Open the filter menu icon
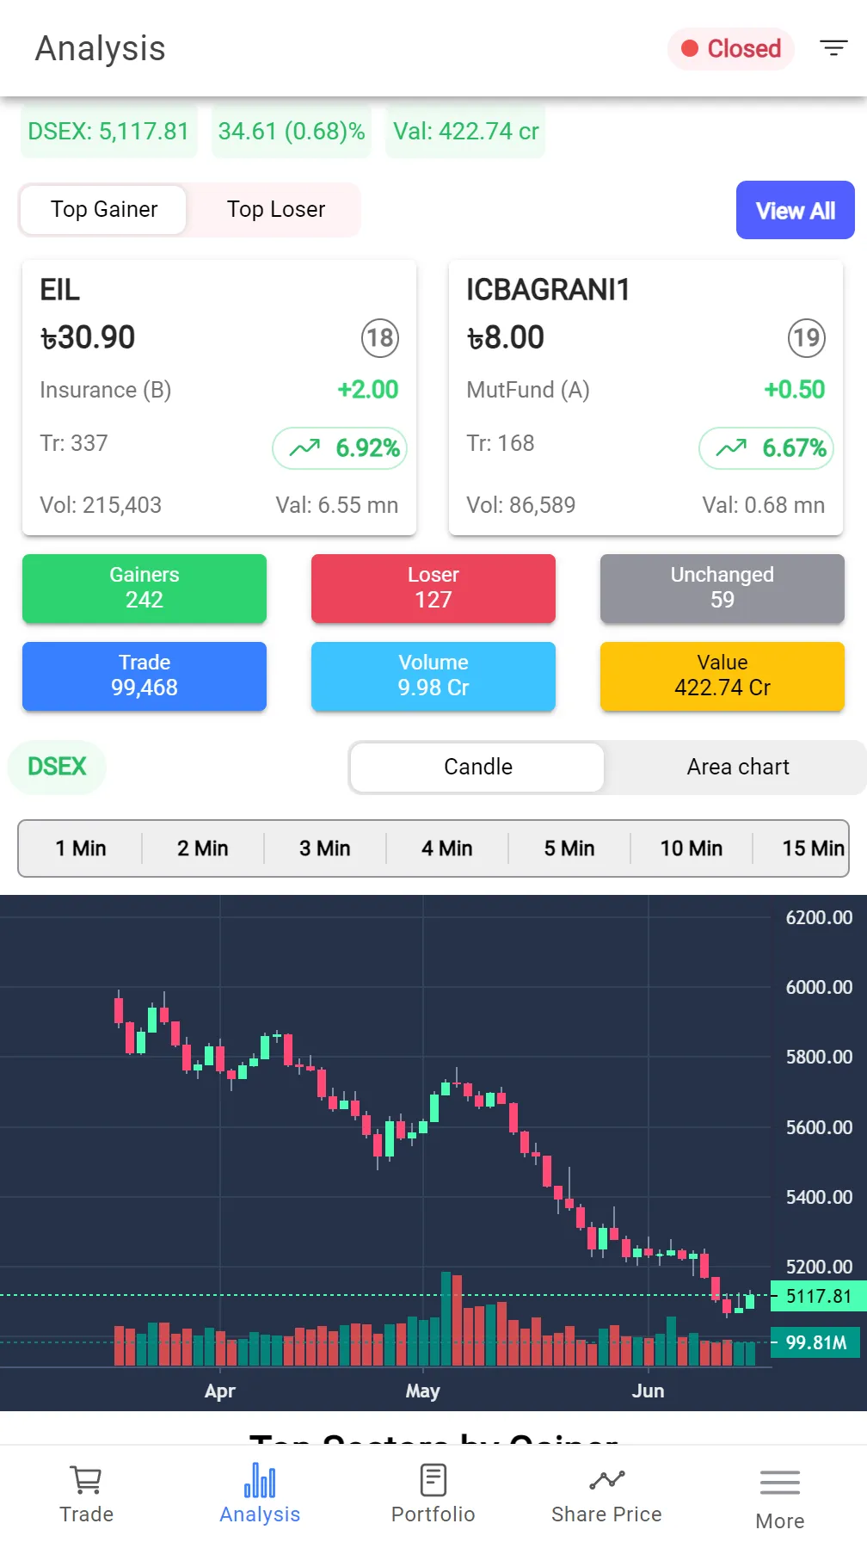 click(x=833, y=48)
